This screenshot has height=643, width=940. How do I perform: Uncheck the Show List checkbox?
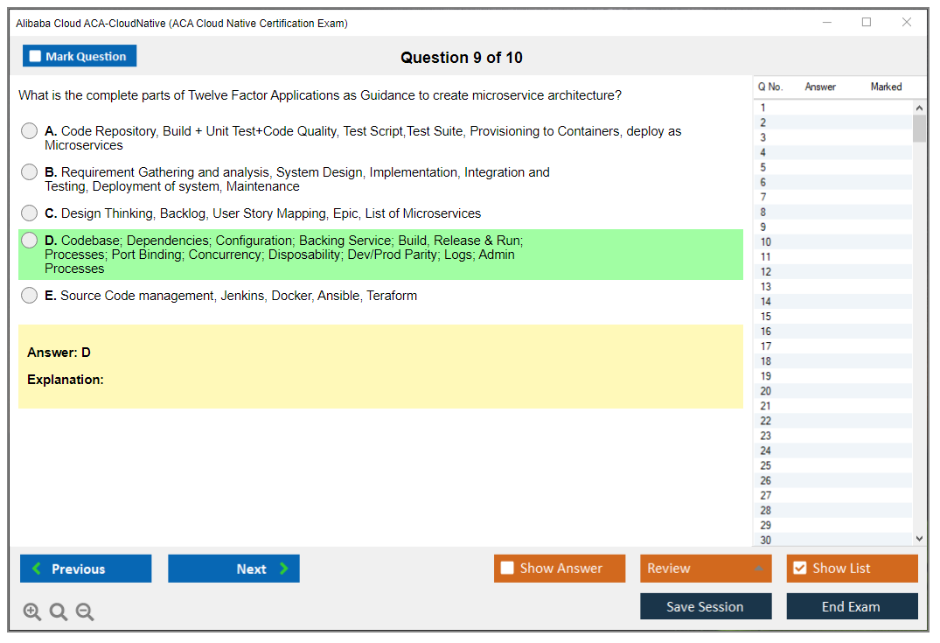[x=799, y=569]
